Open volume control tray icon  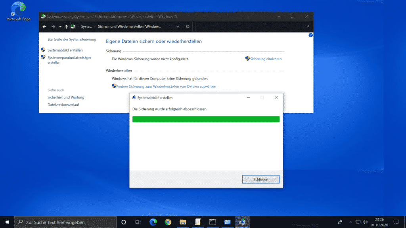[365, 222]
